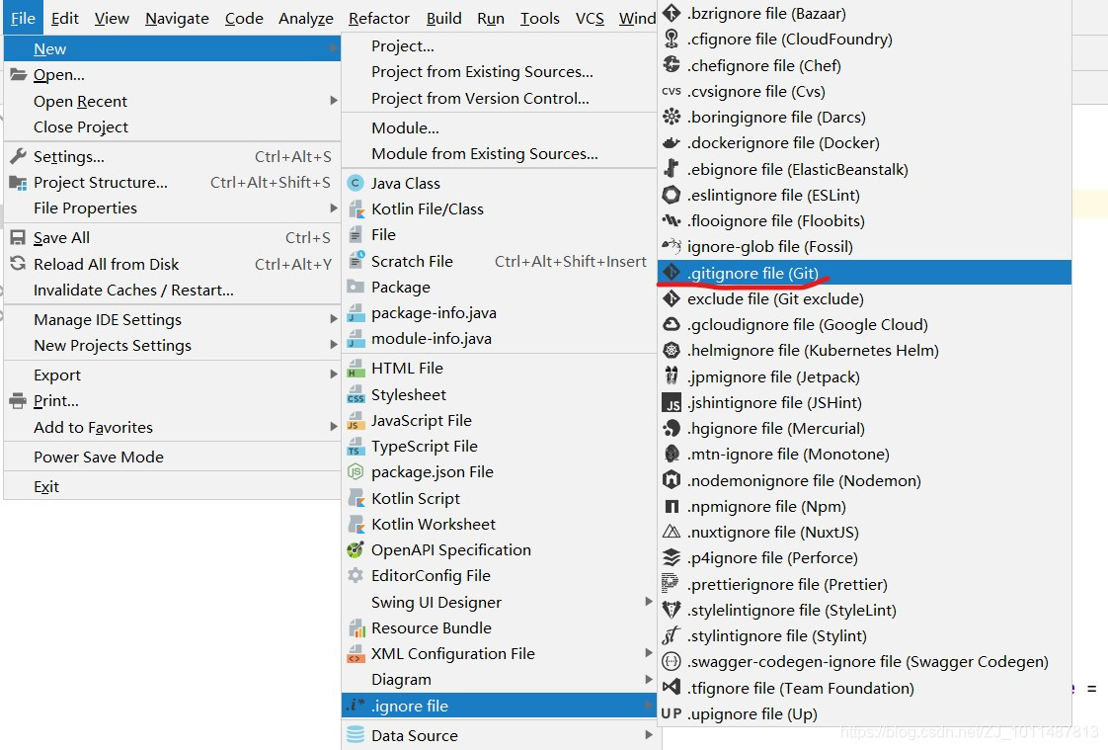Image resolution: width=1108 pixels, height=750 pixels.
Task: Choose Module from Existing Sources
Action: [x=485, y=153]
